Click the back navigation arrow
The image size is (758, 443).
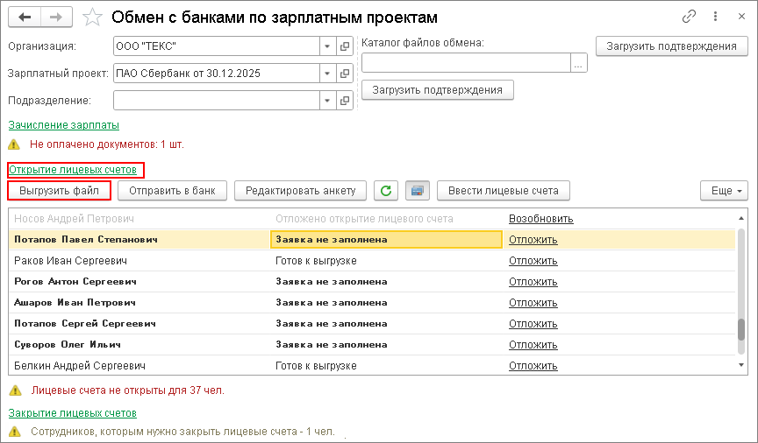pyautogui.click(x=25, y=17)
